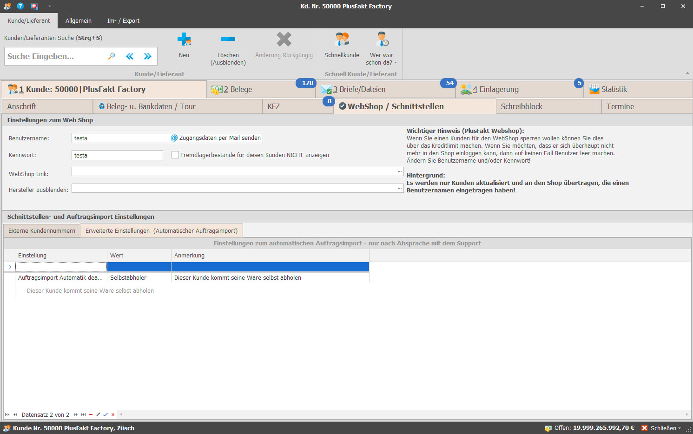This screenshot has height=434, width=693.
Task: Click the '178' badge on the Belege tab
Action: click(307, 83)
